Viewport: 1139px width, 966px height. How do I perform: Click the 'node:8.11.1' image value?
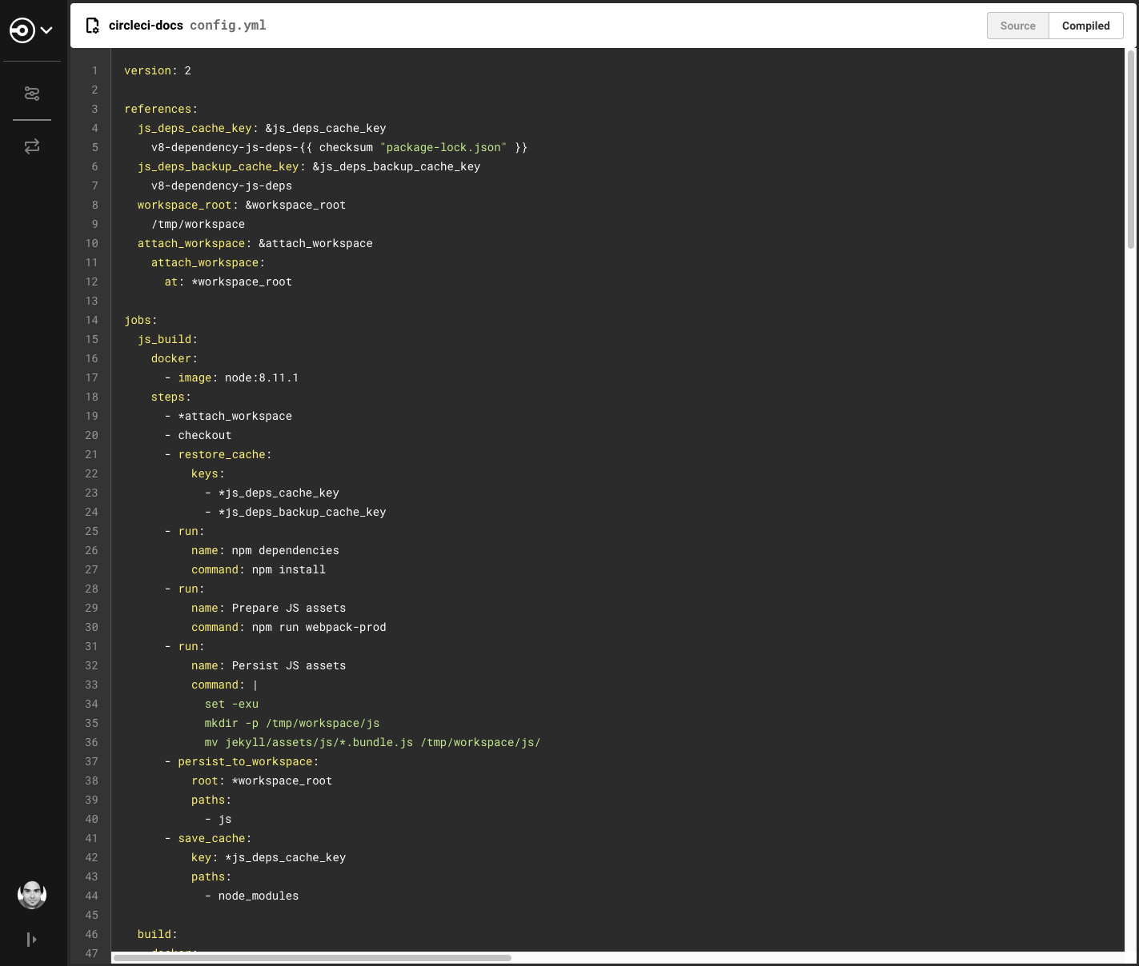pyautogui.click(x=262, y=377)
